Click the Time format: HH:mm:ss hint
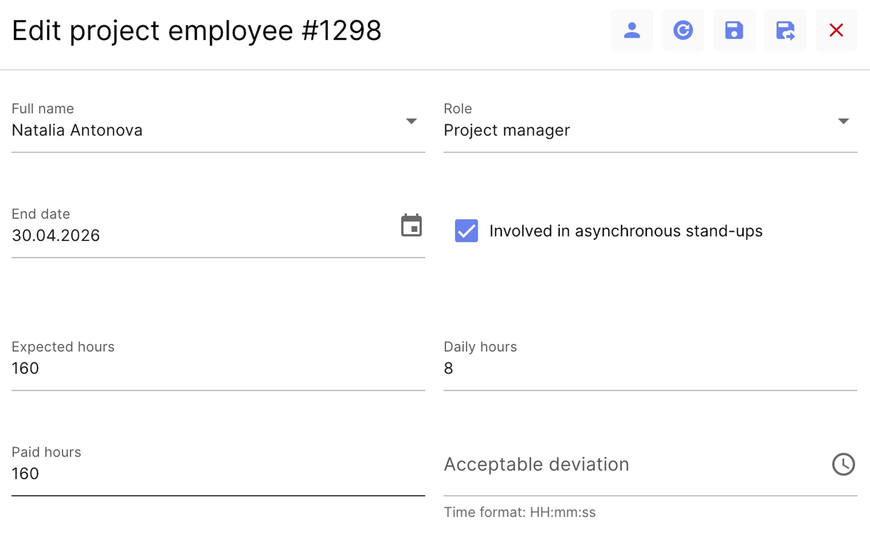Image resolution: width=870 pixels, height=537 pixels. coord(520,512)
